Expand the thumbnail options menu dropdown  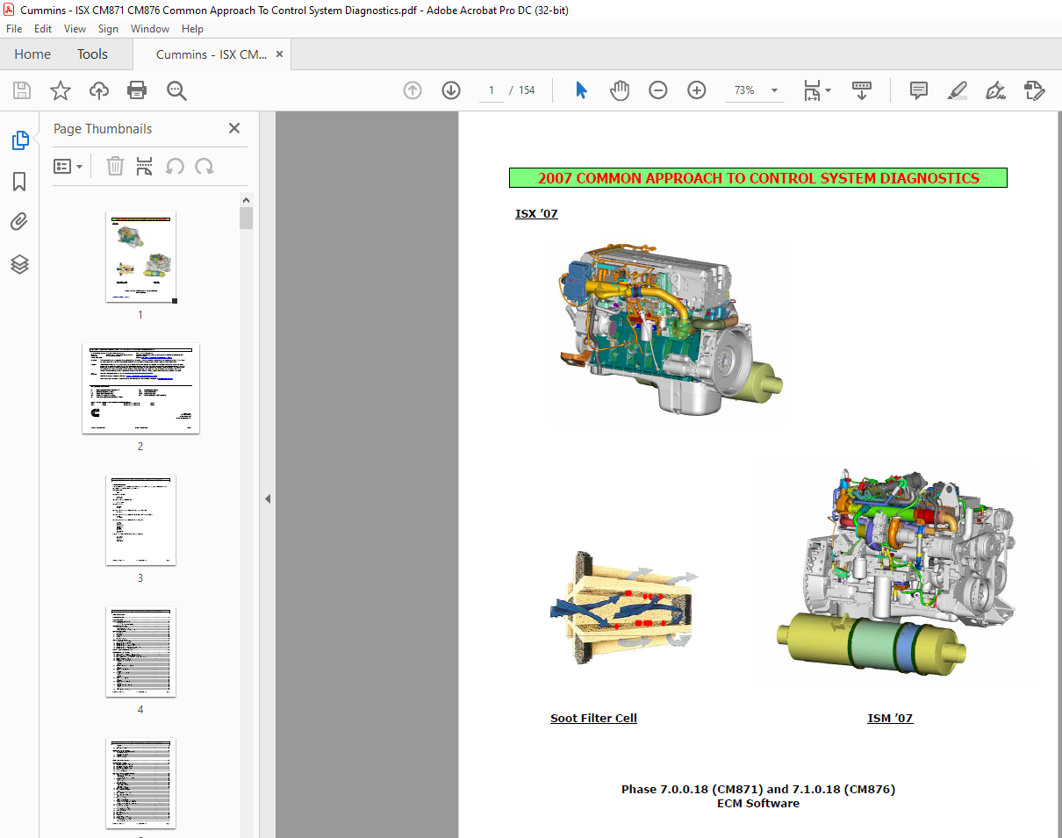[x=68, y=166]
